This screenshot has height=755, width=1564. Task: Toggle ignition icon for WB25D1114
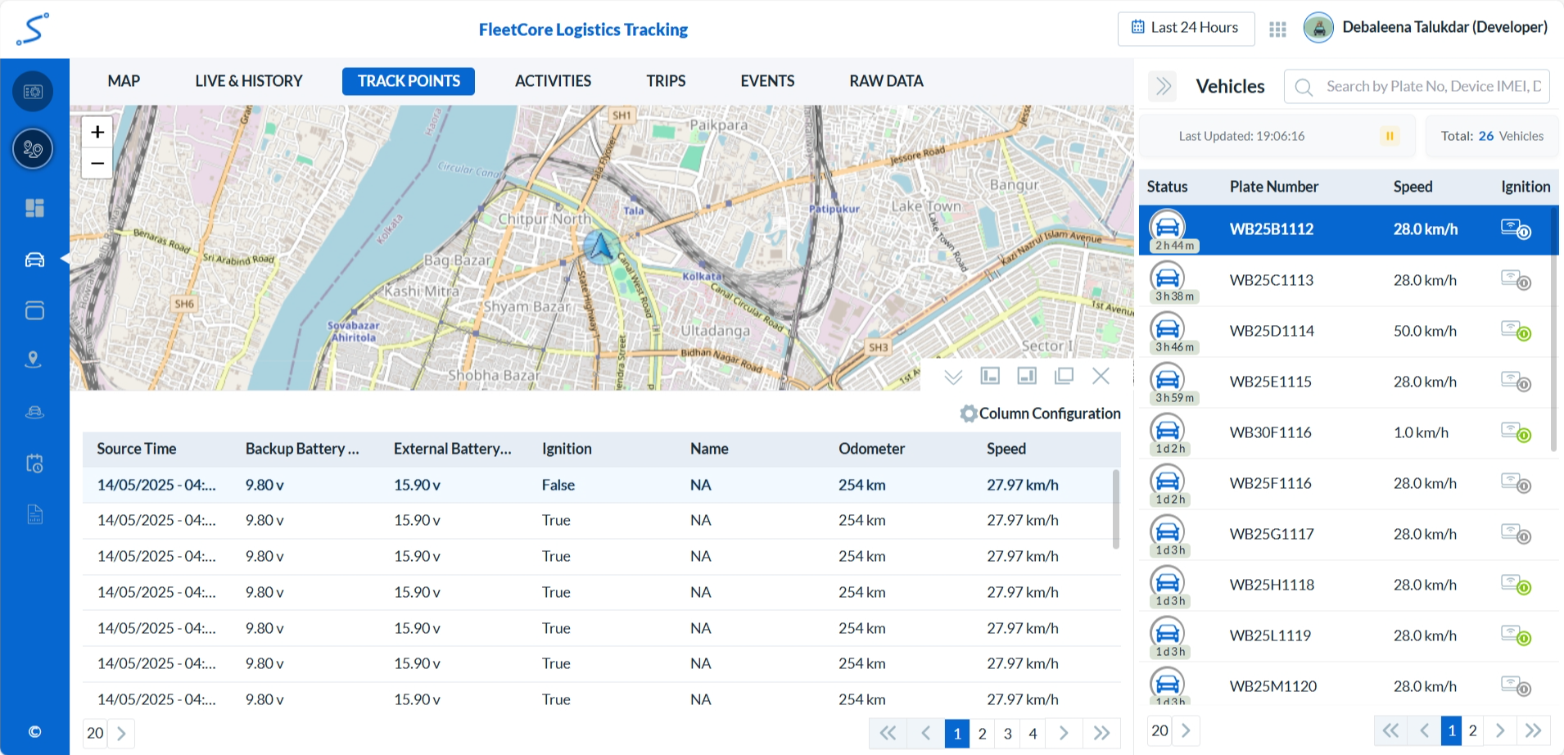click(1516, 331)
